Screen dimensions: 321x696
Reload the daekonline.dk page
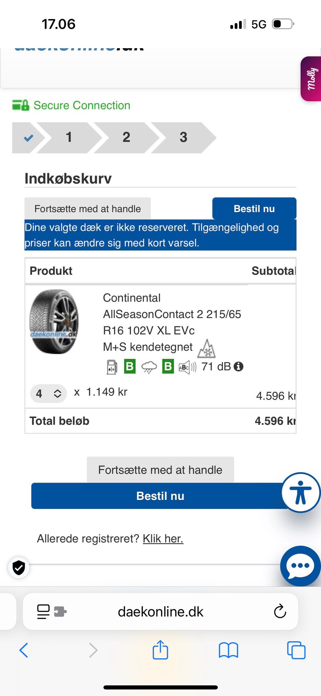coord(280,611)
